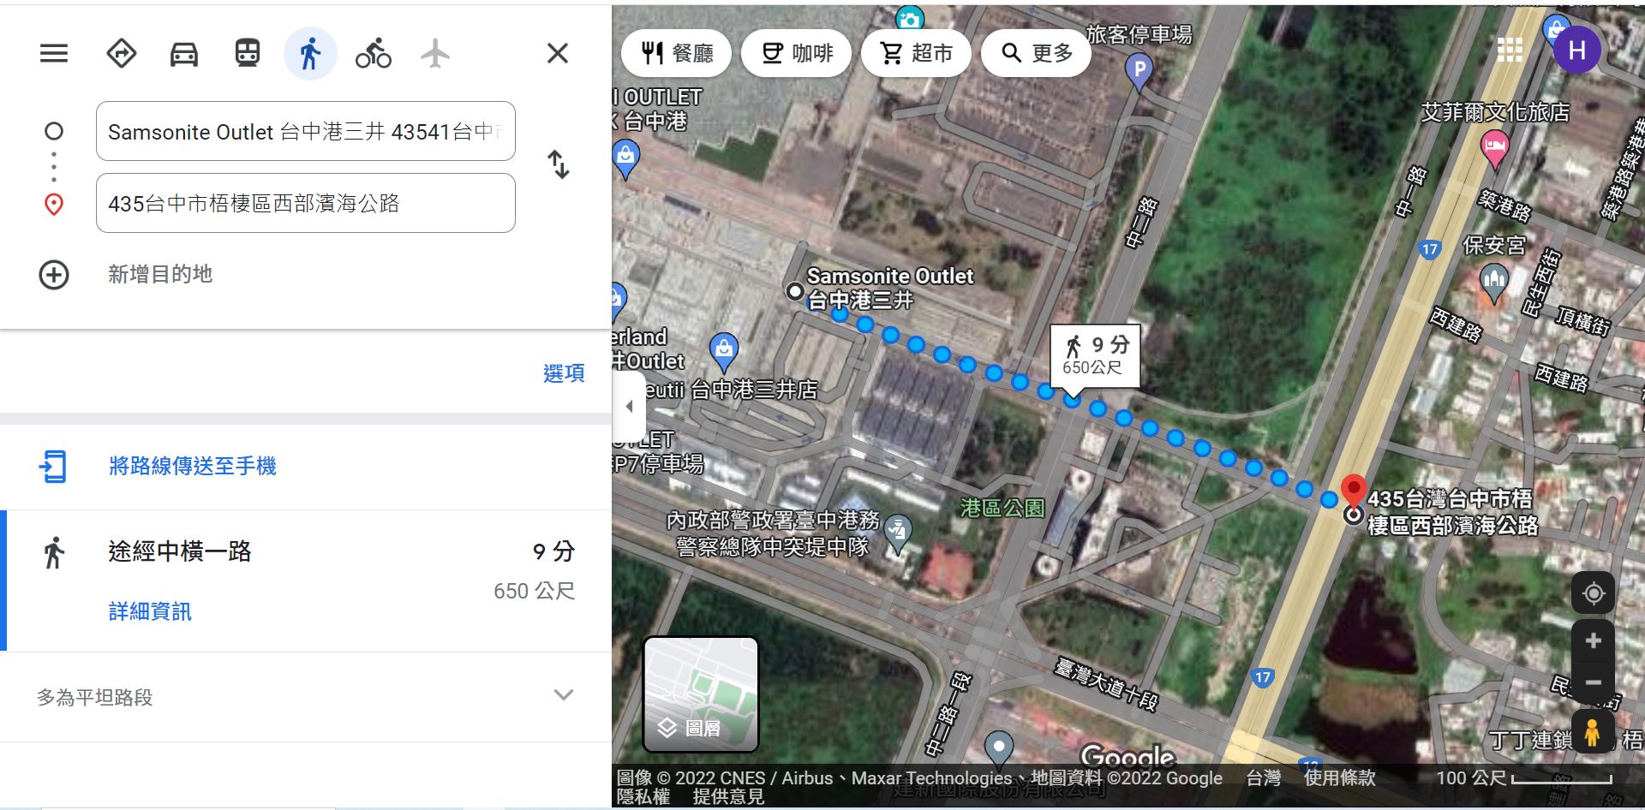Center map on your location
This screenshot has height=810, width=1645.
point(1593,593)
